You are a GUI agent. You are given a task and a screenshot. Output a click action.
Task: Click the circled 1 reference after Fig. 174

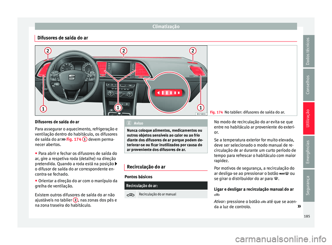(x=84, y=139)
